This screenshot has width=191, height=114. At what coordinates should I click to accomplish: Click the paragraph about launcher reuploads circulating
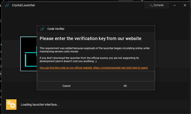(x=94, y=50)
